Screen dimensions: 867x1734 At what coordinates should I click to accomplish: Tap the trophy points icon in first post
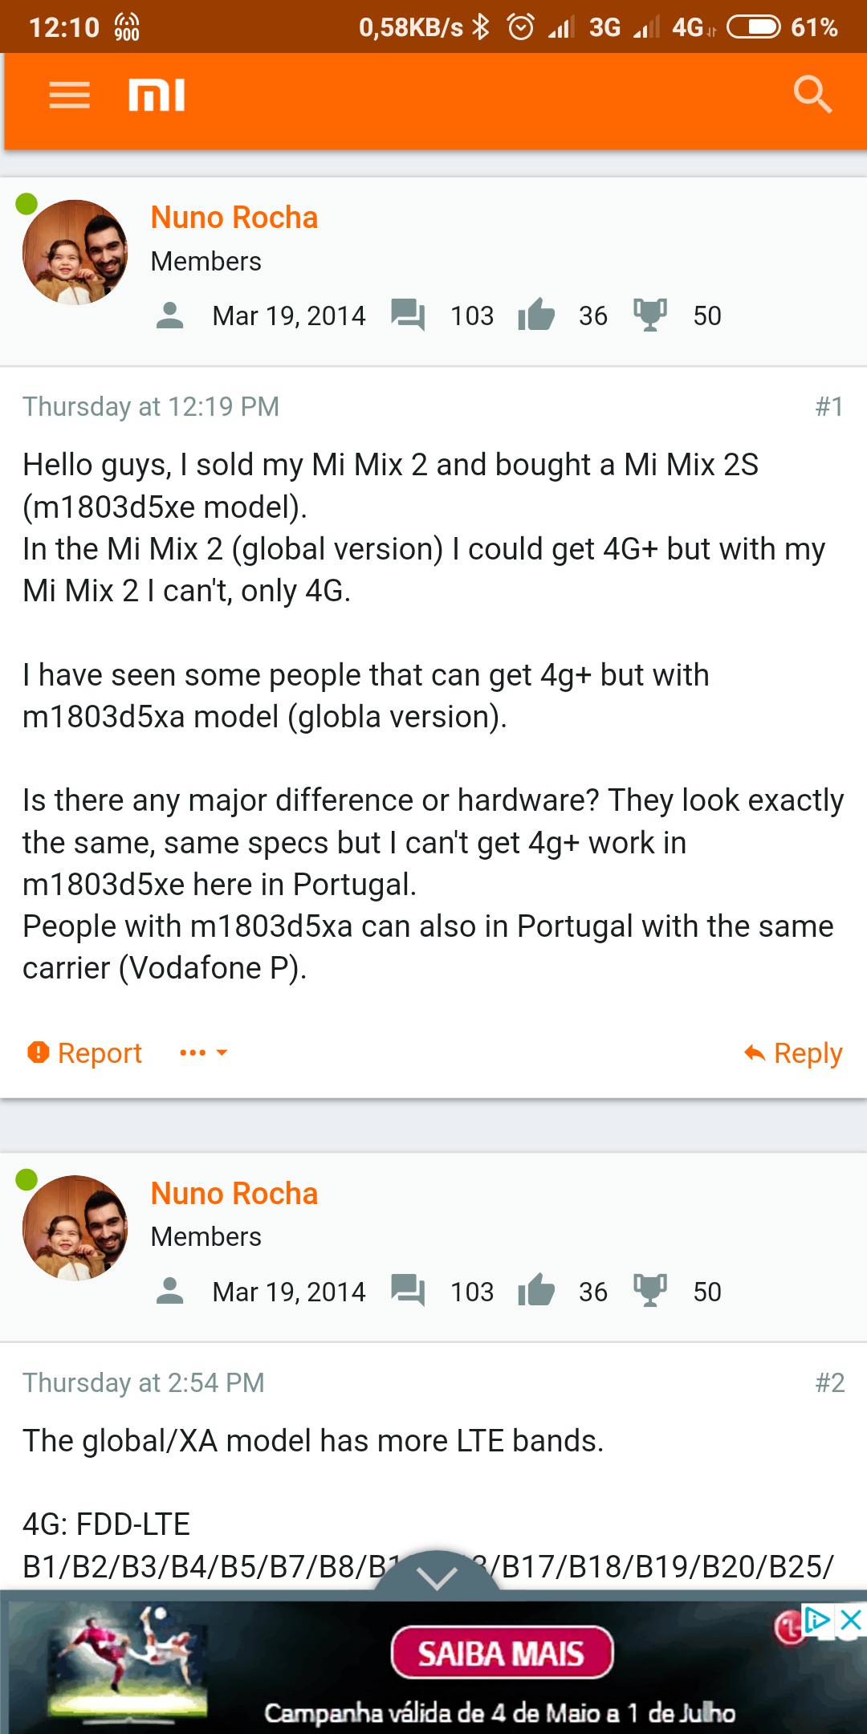[x=650, y=315]
